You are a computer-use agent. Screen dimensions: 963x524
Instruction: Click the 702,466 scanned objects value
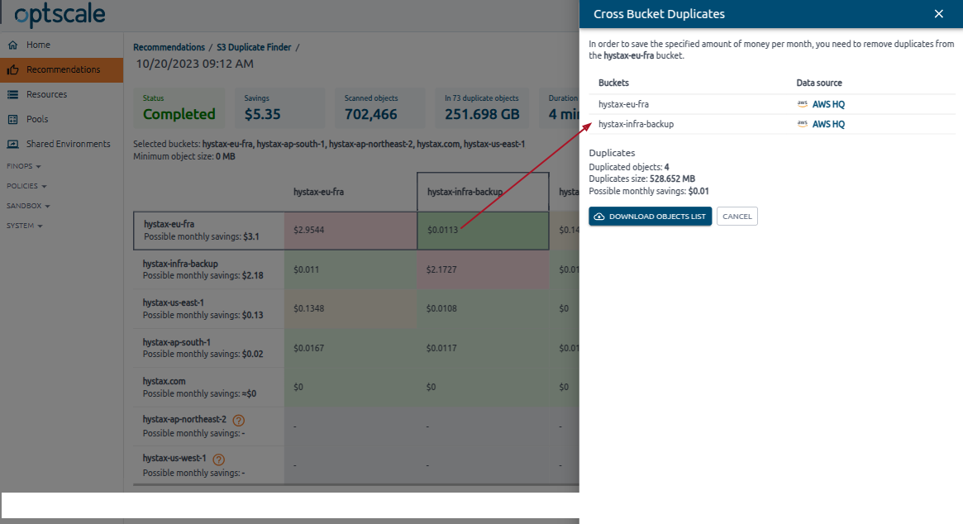[x=371, y=114]
